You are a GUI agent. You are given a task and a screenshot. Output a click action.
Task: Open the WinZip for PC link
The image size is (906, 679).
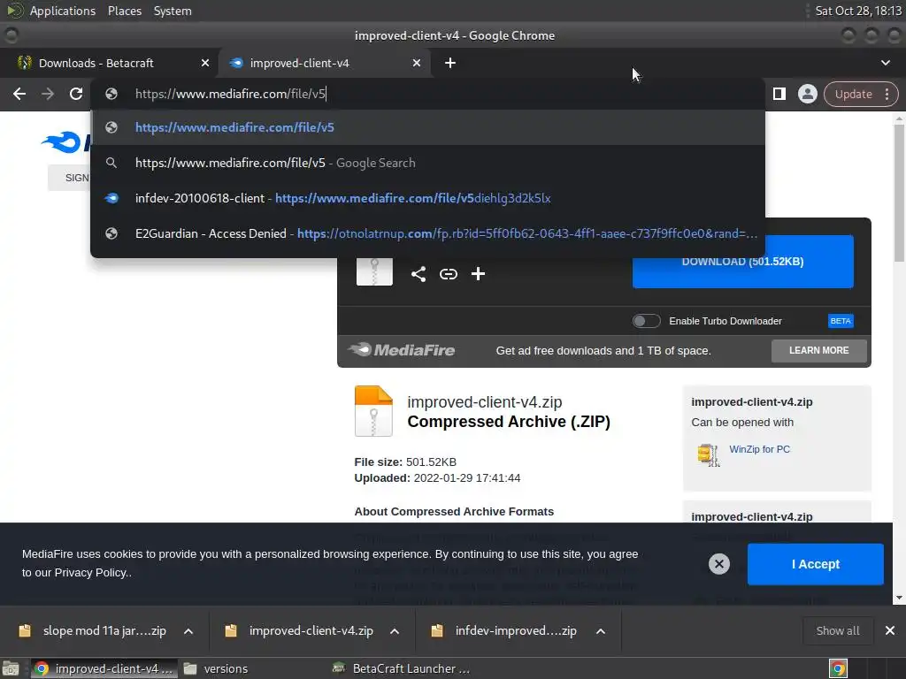tap(759, 449)
